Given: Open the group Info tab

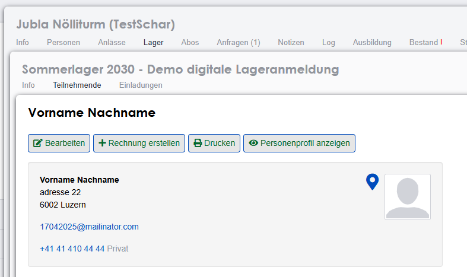Looking at the screenshot, I should pos(23,42).
